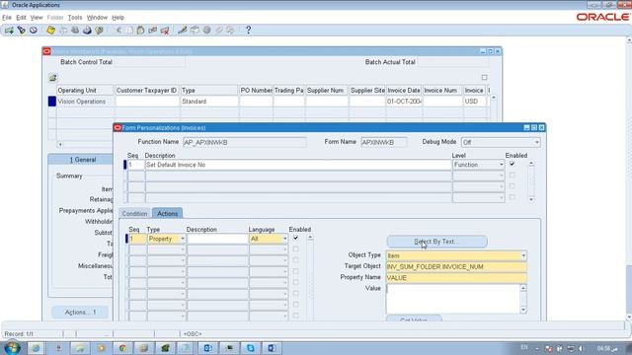Click the Edit Field pencil toolbar icon
The width and height of the screenshot is (632, 355).
click(182, 31)
